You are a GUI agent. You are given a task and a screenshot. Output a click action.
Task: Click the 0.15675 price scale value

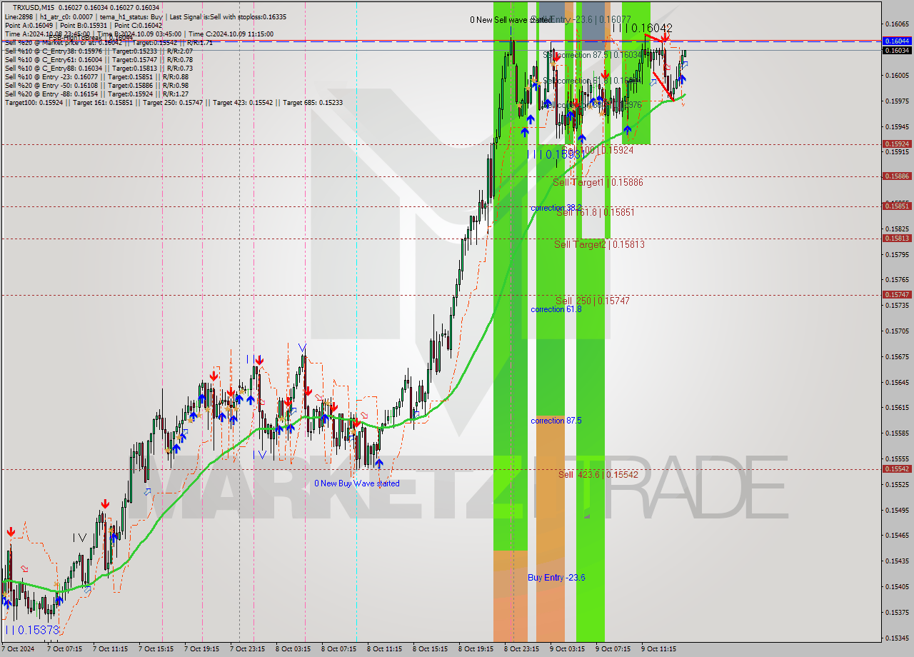(x=897, y=356)
